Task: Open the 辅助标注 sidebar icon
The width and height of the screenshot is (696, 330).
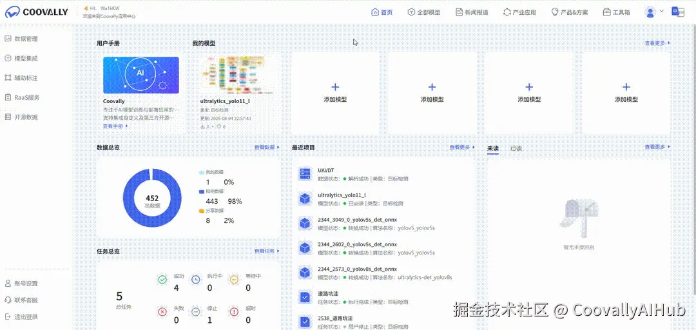Action: [8, 78]
